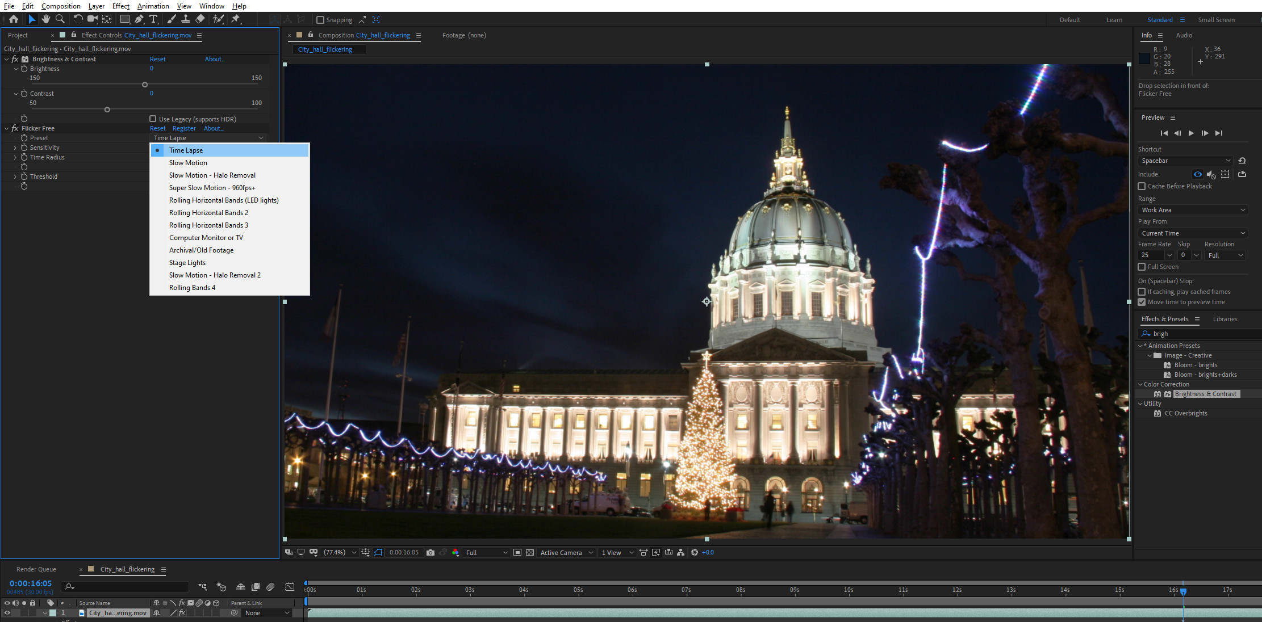
Task: Open the Range Work Area dropdown
Action: point(1193,210)
